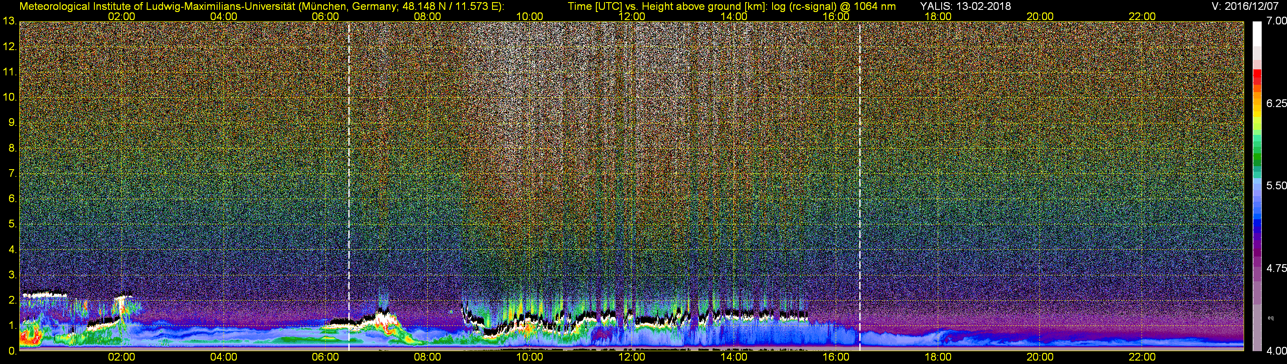This screenshot has height=364, width=1287.
Task: Click the 16:00 label on the bottom time axis
Action: 836,357
